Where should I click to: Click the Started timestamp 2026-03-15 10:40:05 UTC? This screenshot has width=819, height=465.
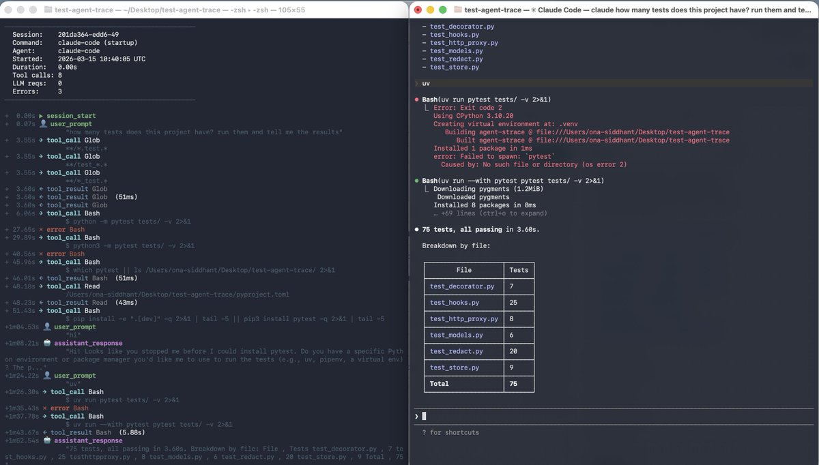click(x=101, y=59)
